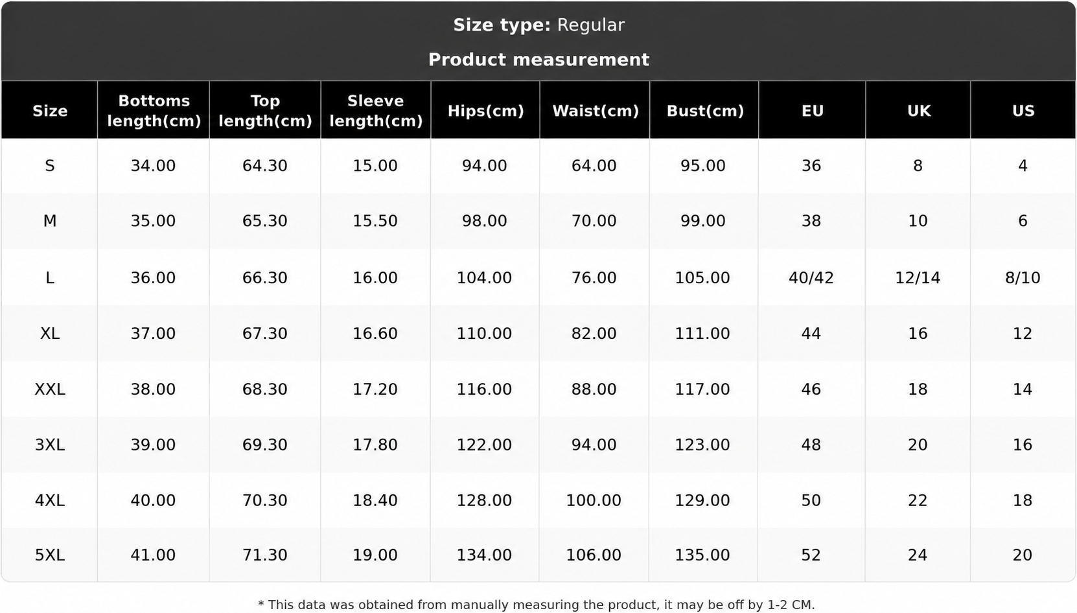Select the XXL size row label
1077x613 pixels.
(x=50, y=389)
